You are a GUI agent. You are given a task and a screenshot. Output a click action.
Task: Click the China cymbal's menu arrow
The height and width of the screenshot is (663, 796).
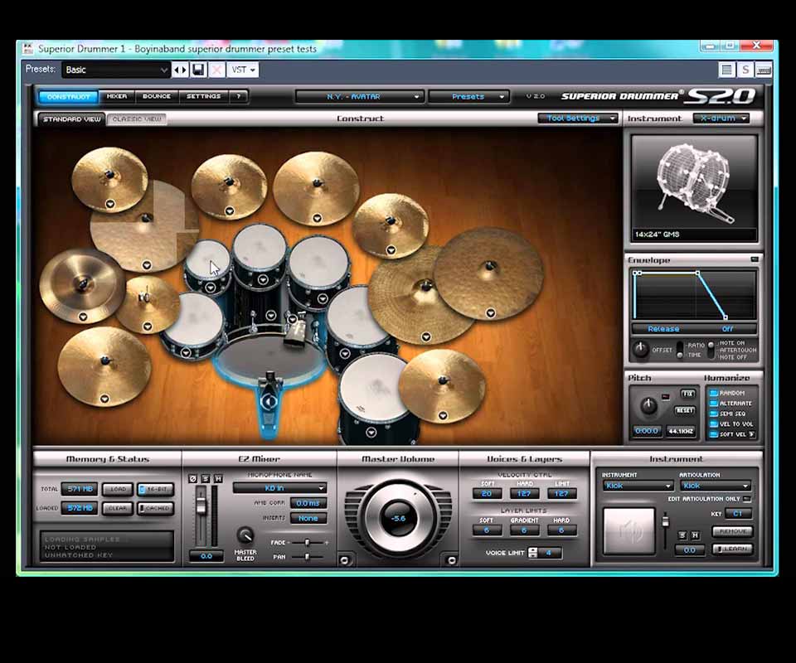coord(83,317)
